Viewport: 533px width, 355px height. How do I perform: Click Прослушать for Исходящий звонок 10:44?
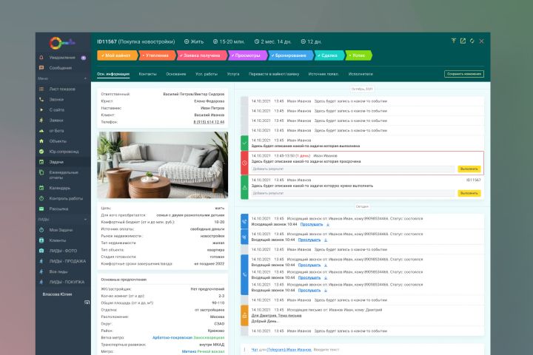[312, 225]
